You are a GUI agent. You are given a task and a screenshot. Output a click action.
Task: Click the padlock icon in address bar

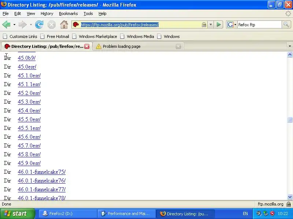point(204,24)
